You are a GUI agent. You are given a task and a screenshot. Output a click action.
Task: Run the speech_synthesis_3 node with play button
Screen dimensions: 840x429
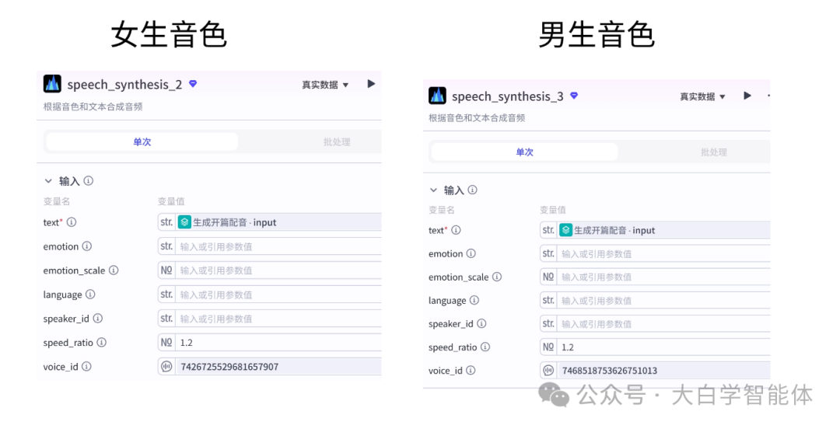pos(747,96)
